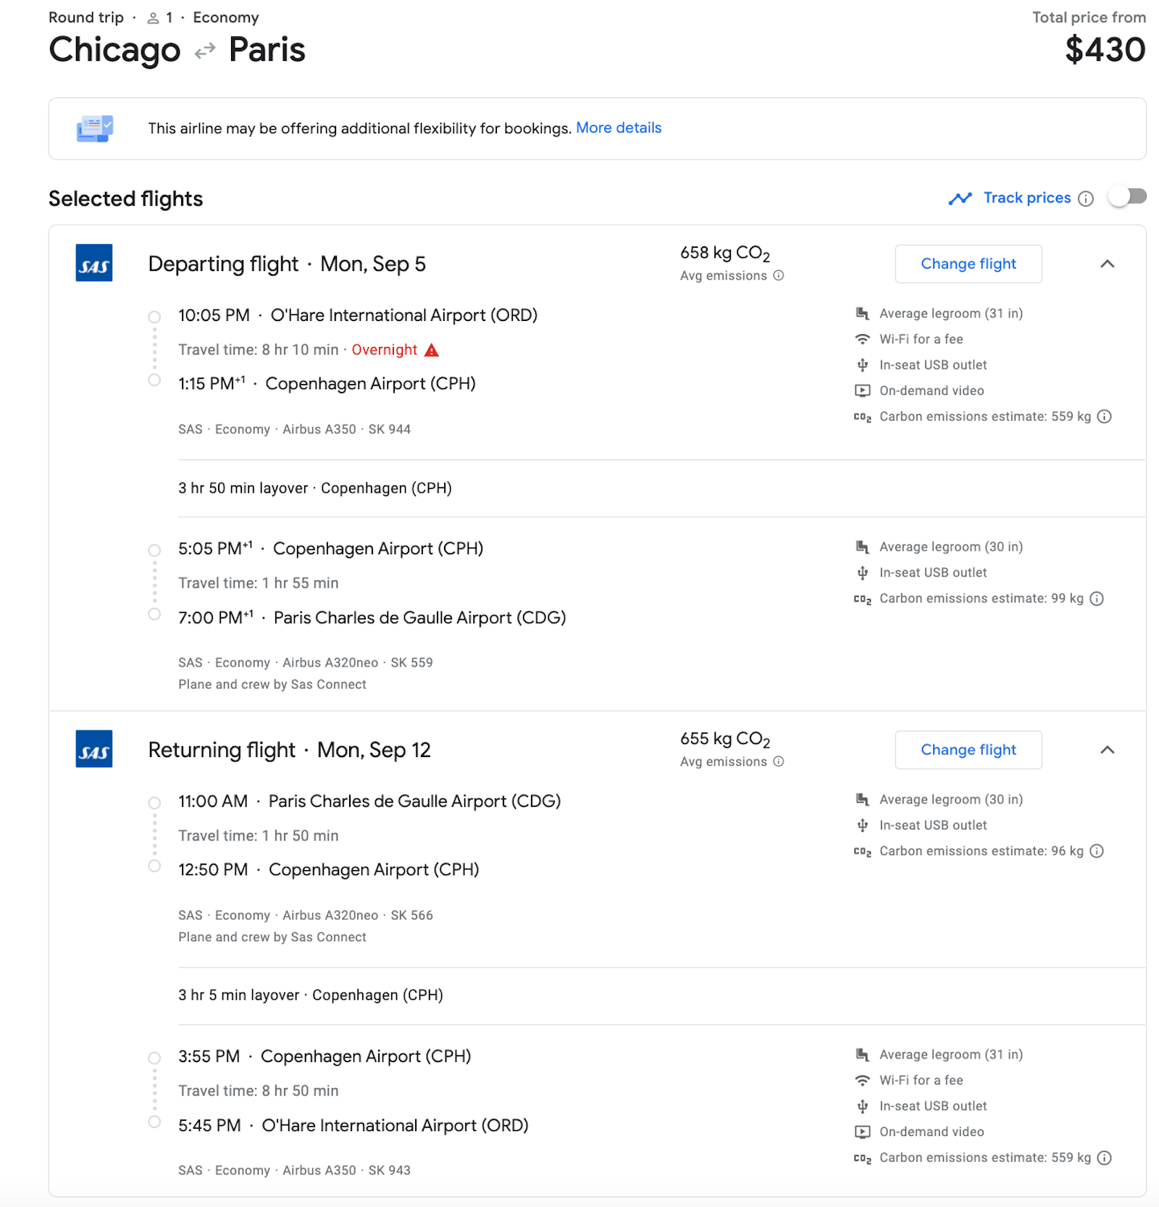The height and width of the screenshot is (1207, 1159).
Task: Enable the Track prices toggle
Action: tap(1126, 196)
